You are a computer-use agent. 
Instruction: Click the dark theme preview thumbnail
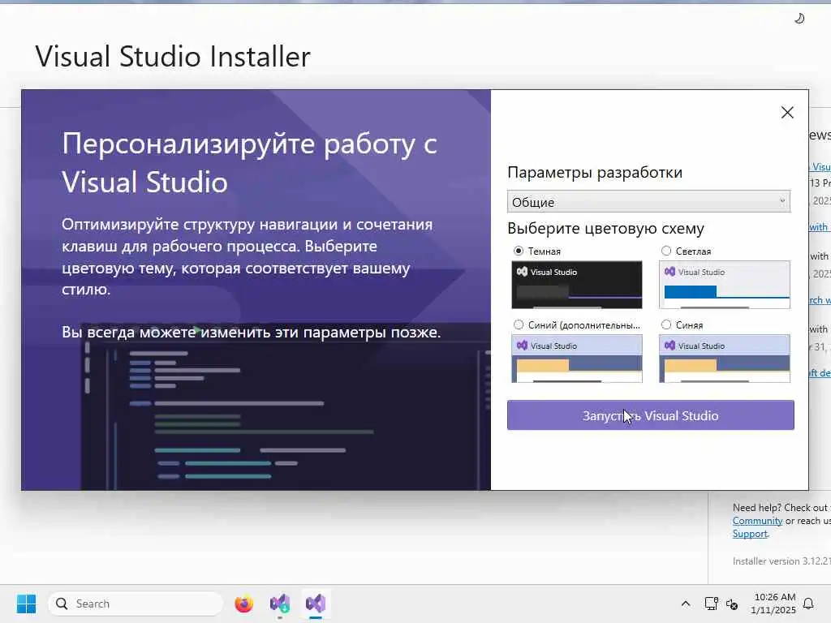coord(577,285)
